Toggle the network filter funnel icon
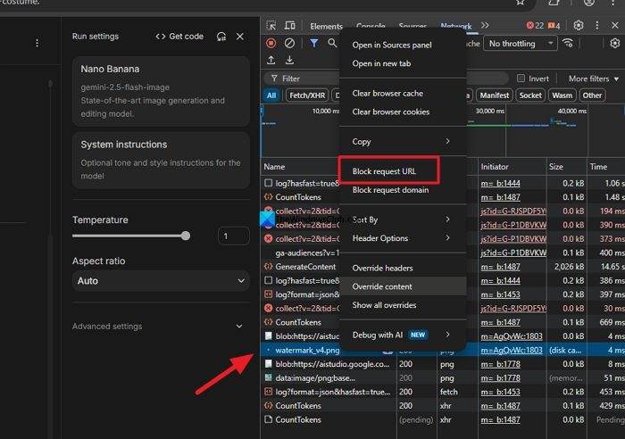The height and width of the screenshot is (439, 625). (313, 43)
